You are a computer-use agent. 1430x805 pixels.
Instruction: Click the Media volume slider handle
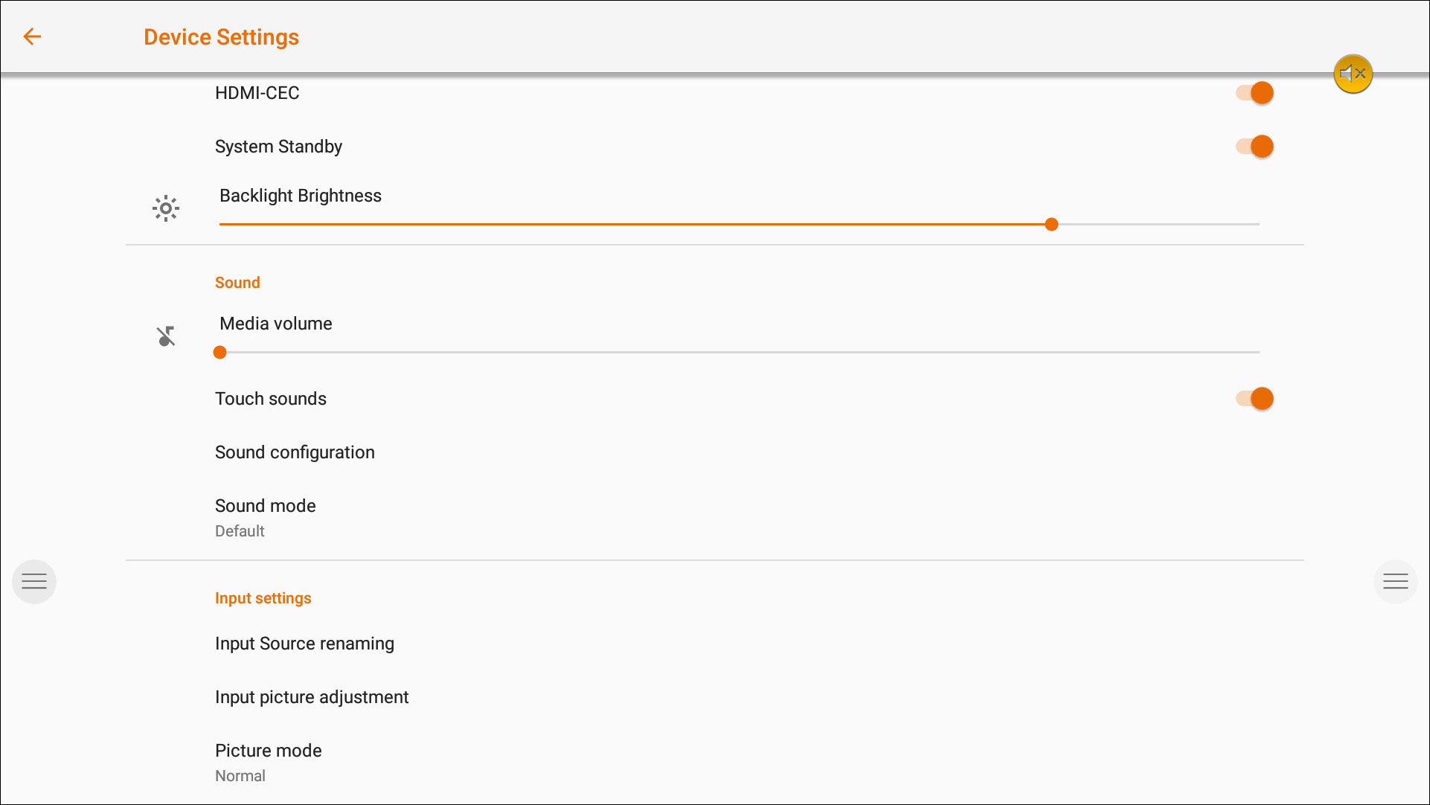[x=219, y=352]
